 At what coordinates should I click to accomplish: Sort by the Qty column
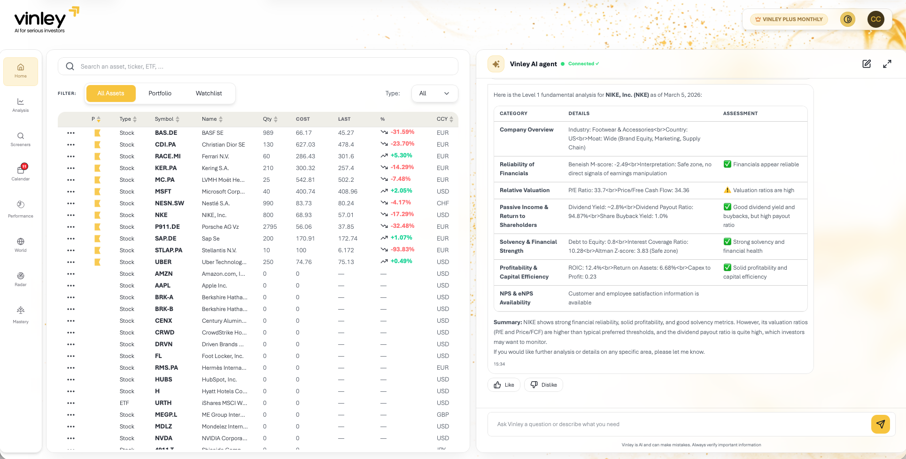[x=271, y=119]
